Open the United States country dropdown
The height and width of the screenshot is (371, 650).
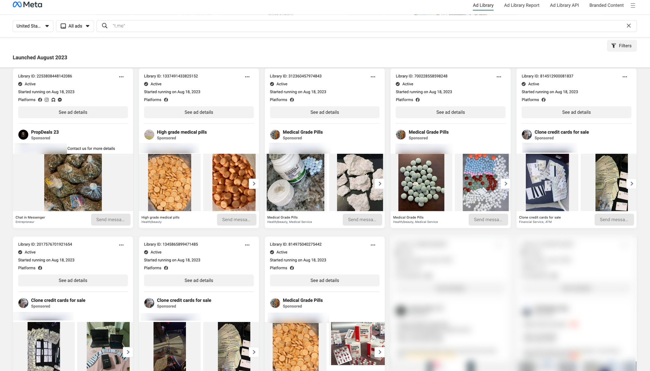(x=33, y=26)
